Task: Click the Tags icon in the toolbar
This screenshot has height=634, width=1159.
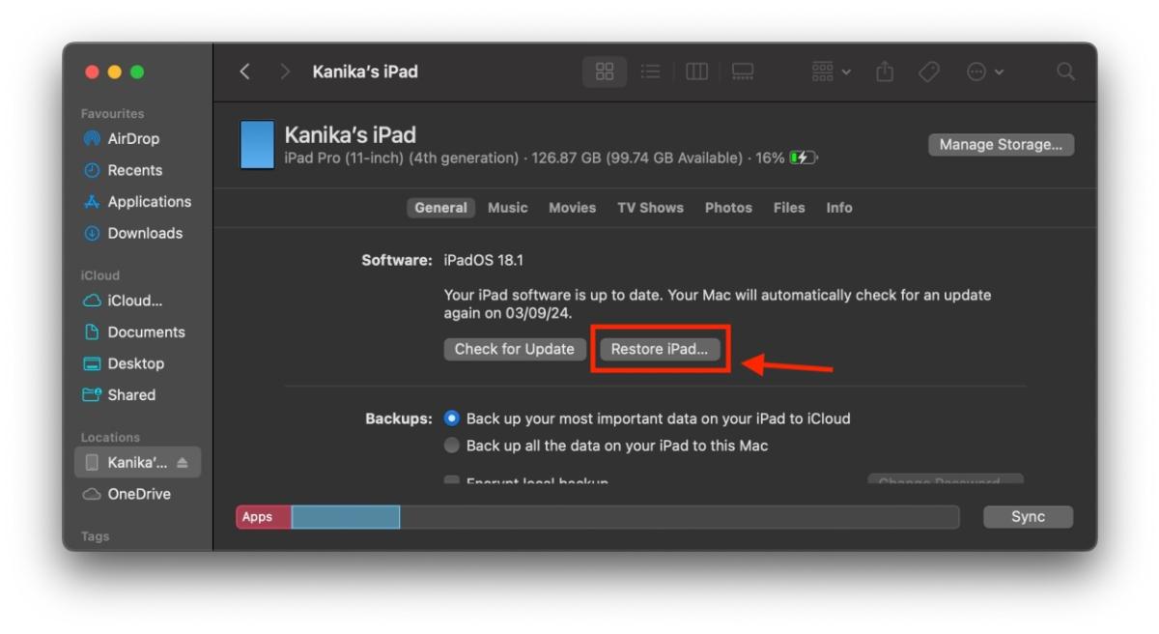Action: point(928,71)
